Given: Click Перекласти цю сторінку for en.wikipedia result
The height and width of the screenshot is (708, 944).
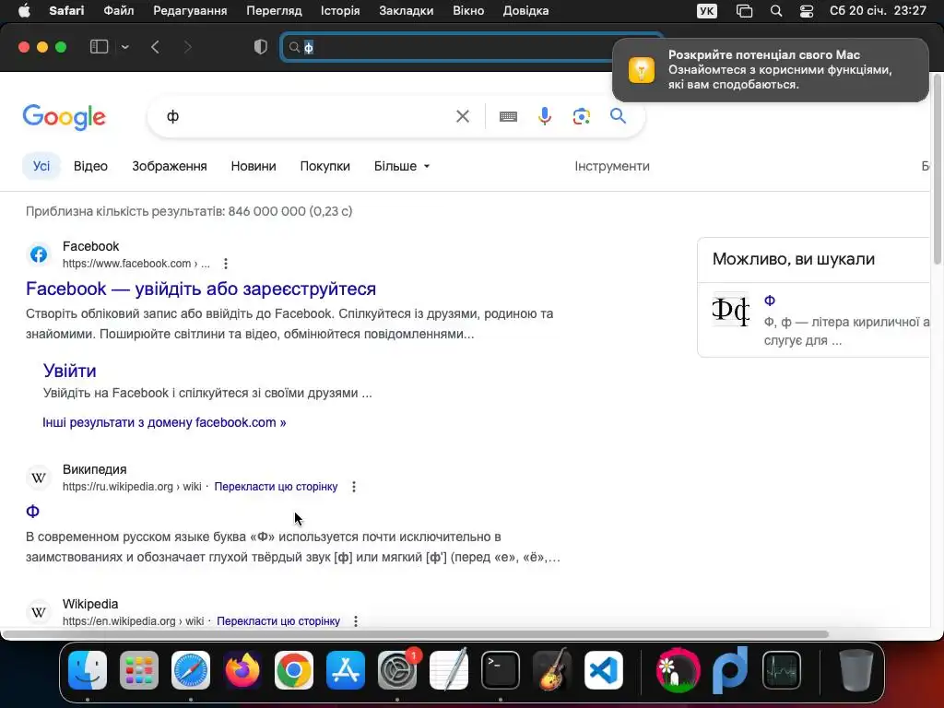Looking at the screenshot, I should coord(278,620).
